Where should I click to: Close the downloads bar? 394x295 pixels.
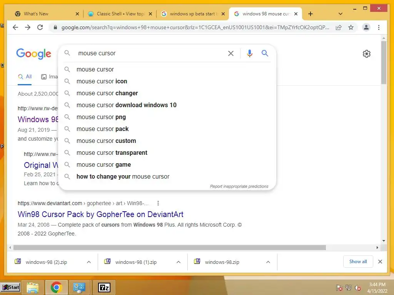click(380, 262)
